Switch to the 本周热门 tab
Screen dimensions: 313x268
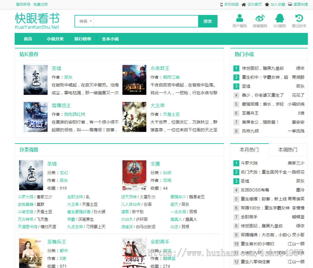(x=288, y=150)
